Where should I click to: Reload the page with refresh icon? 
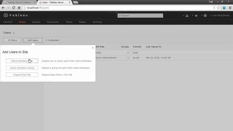click(x=14, y=8)
